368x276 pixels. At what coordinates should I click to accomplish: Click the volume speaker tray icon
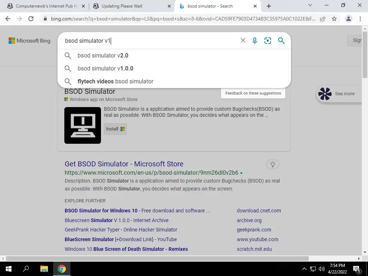322,269
